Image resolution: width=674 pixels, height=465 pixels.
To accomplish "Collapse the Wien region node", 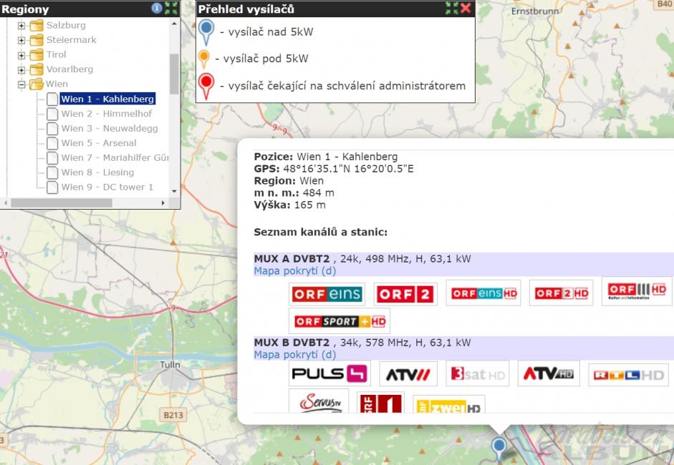I will click(21, 84).
